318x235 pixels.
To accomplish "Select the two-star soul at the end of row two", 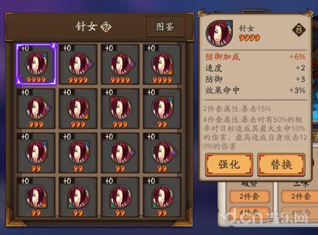I will click(162, 108).
